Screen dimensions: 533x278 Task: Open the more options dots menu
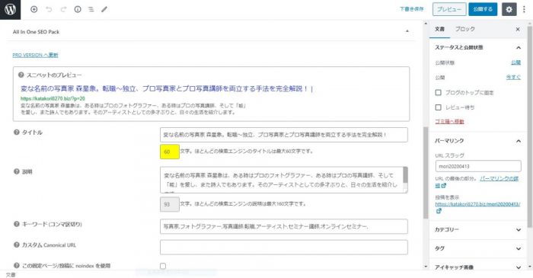pos(524,9)
